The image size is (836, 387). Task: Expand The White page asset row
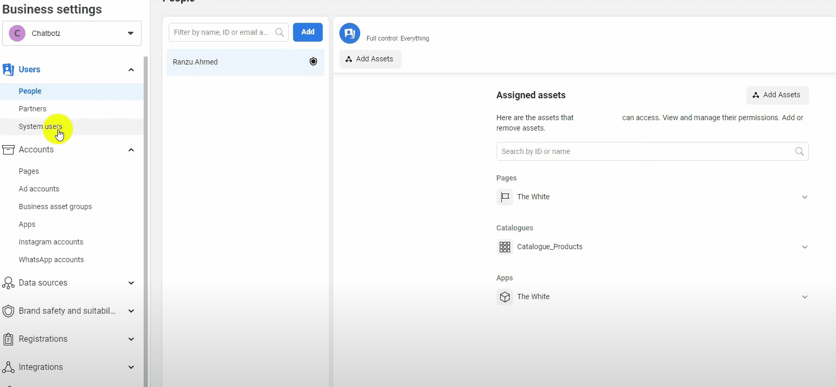[x=804, y=197]
